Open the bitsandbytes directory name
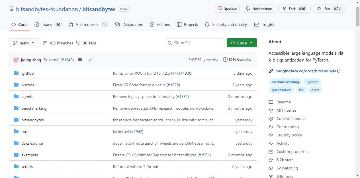360x178 pixels. (32, 120)
